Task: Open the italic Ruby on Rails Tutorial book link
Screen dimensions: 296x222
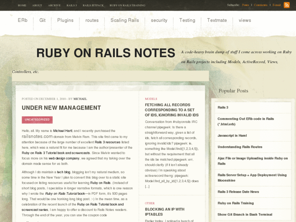Action: [65, 193]
